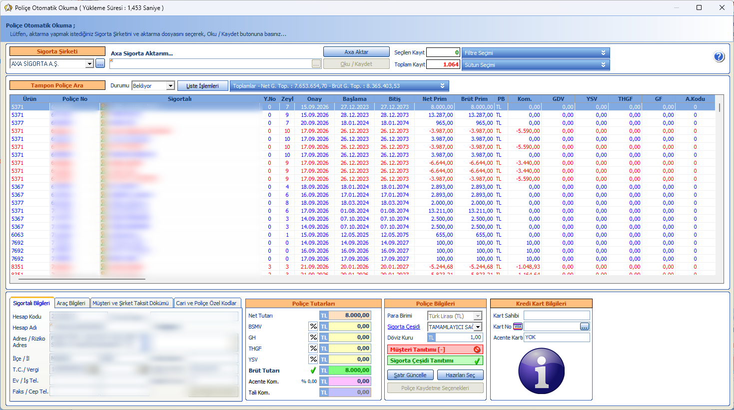This screenshot has width=734, height=410.
Task: Open Cari ve Poliçe Özel Kodlar tab
Action: pos(206,303)
